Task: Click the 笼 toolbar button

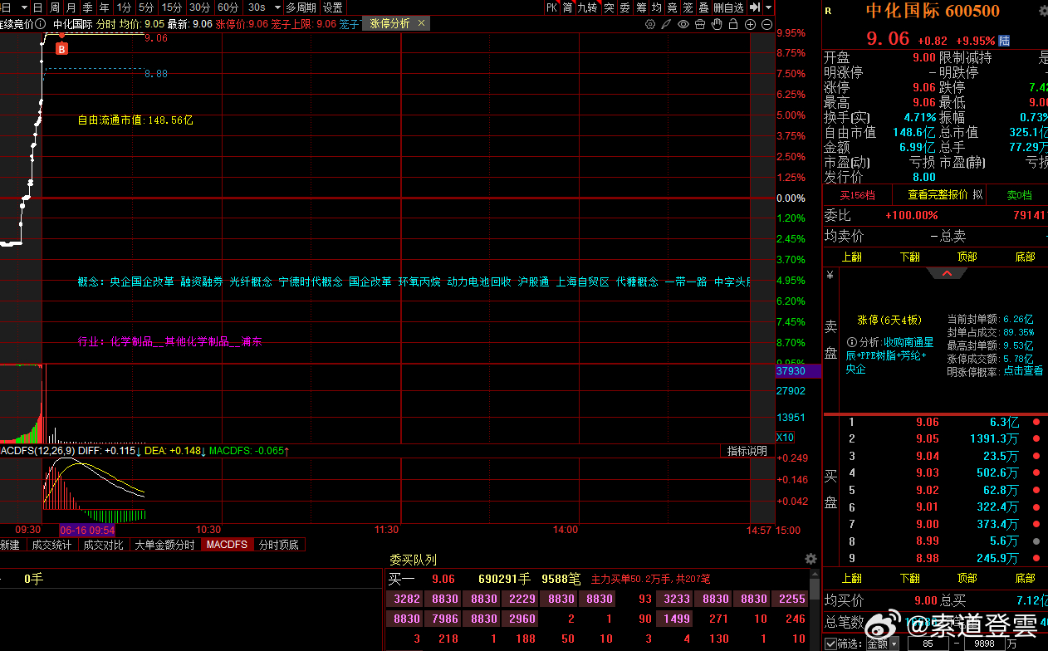Action: [x=688, y=7]
